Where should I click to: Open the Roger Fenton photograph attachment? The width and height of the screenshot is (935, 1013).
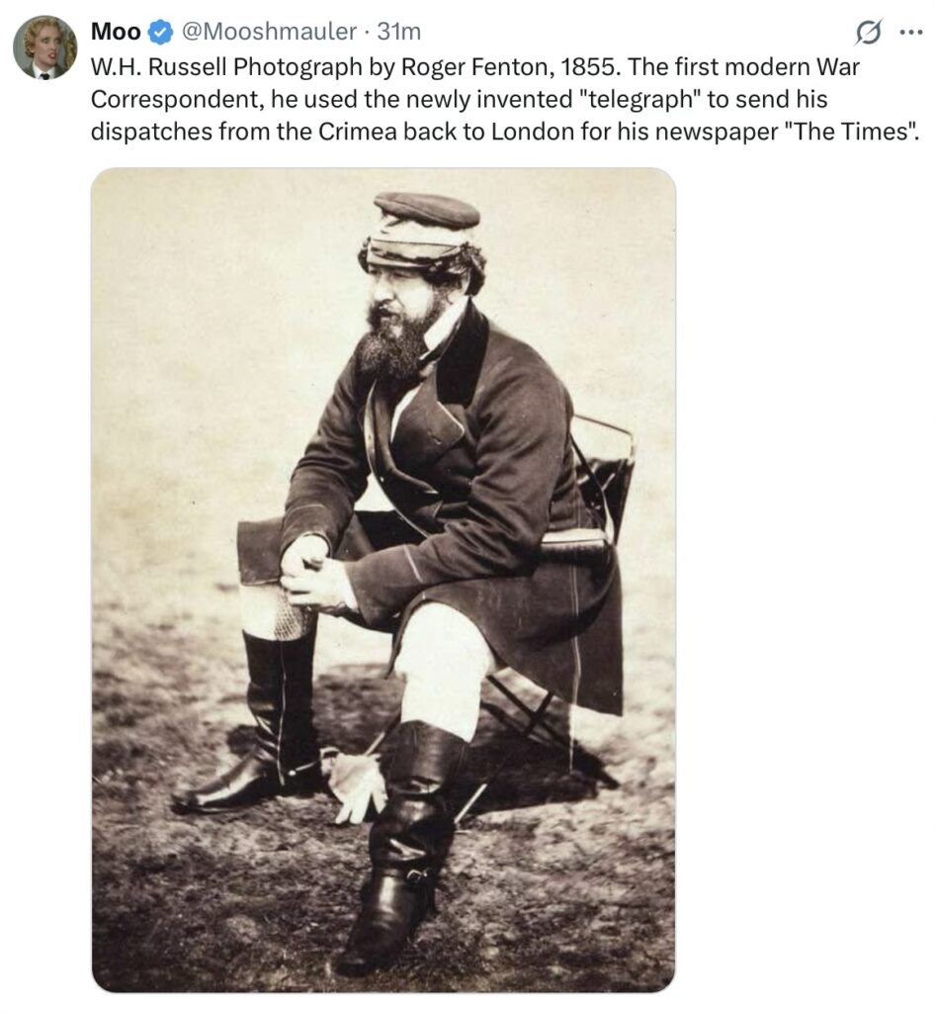tap(383, 580)
